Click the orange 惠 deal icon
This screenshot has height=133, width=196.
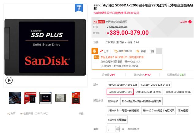[x=95, y=51]
